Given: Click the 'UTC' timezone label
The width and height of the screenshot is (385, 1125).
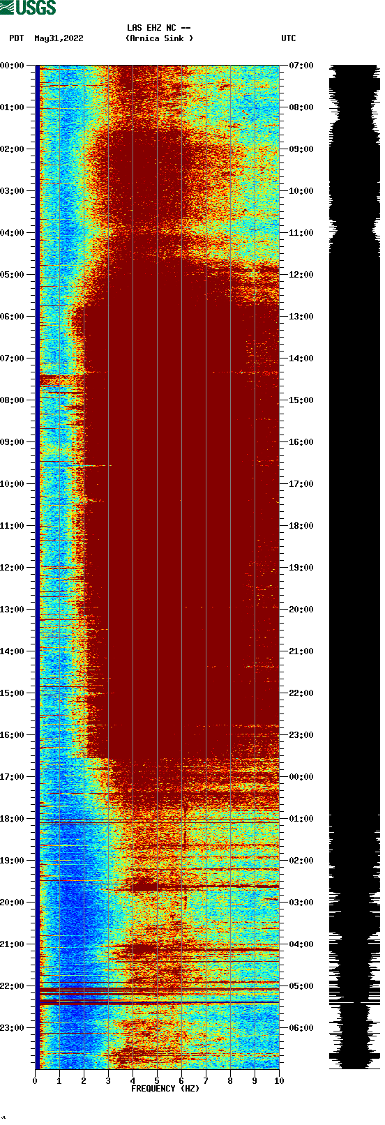Looking at the screenshot, I should click(289, 38).
